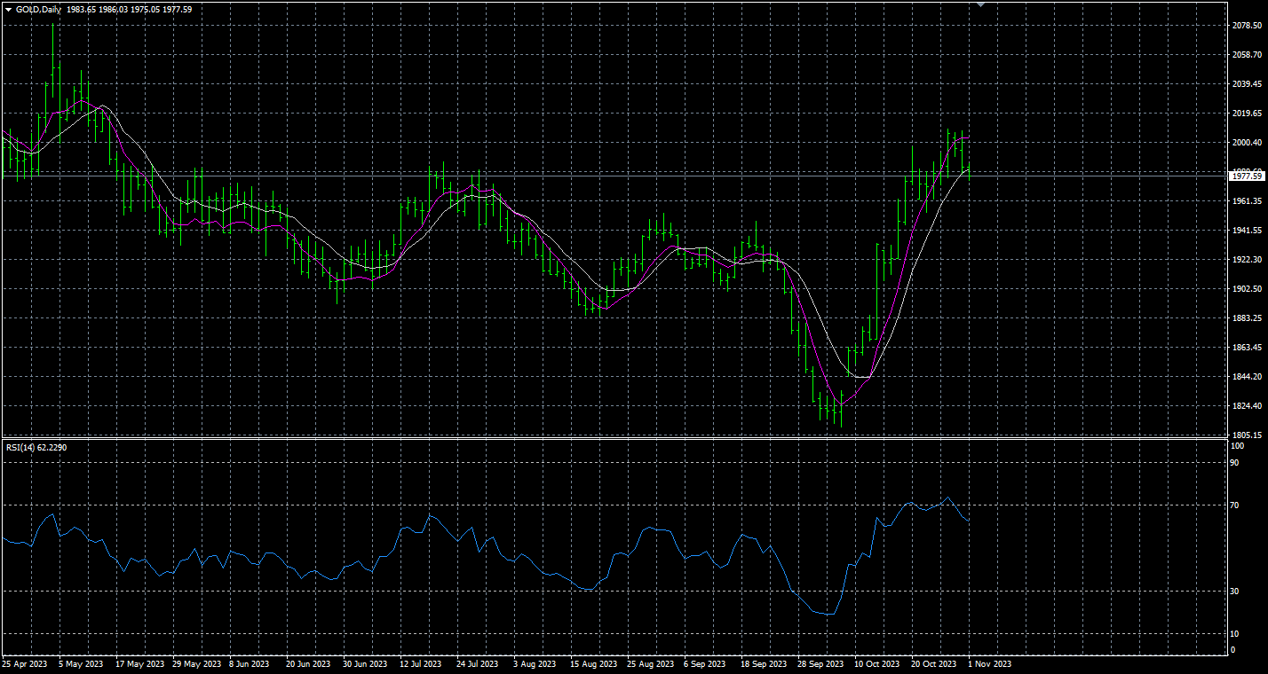Select the 2019.65 price level
The height and width of the screenshot is (674, 1268).
1247,114
